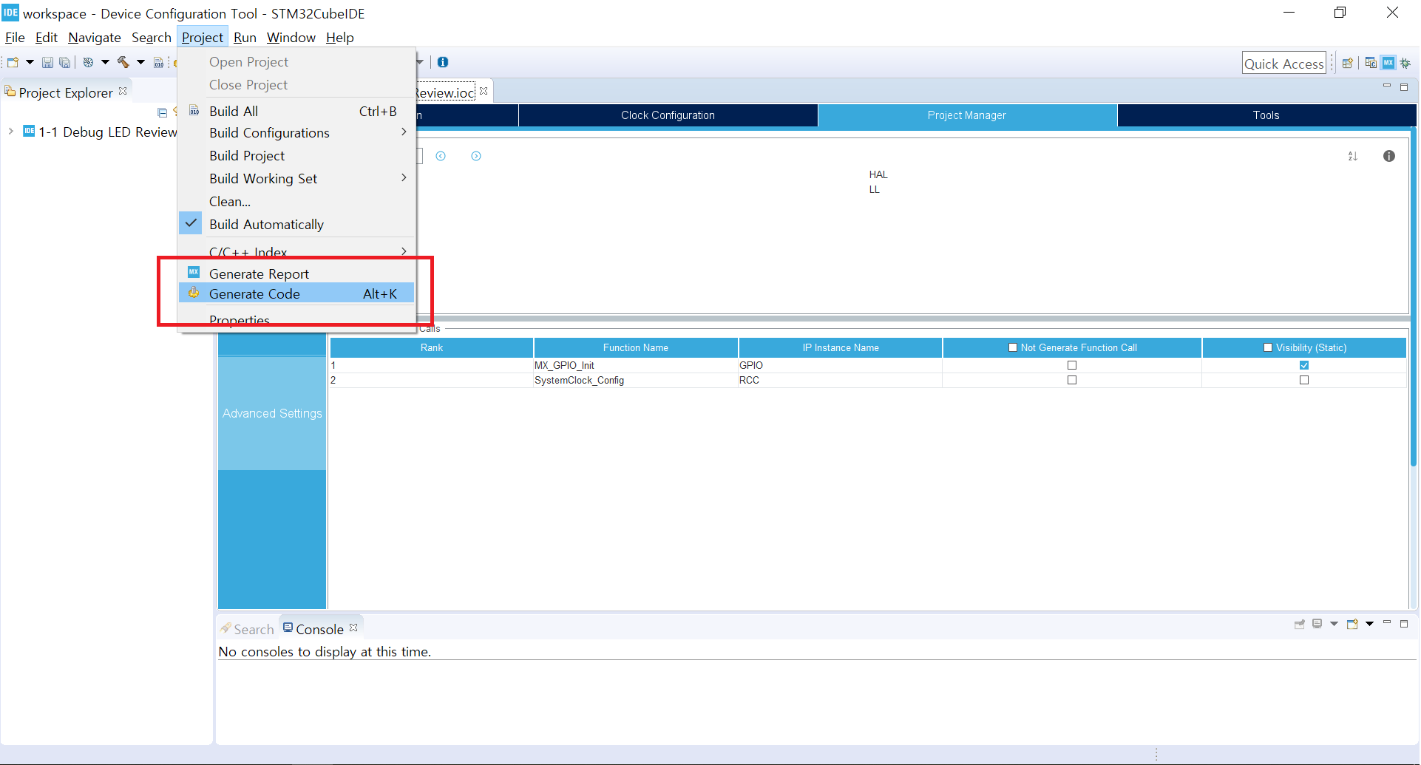Click the Save toolbar icon
1421x765 pixels.
[x=47, y=63]
